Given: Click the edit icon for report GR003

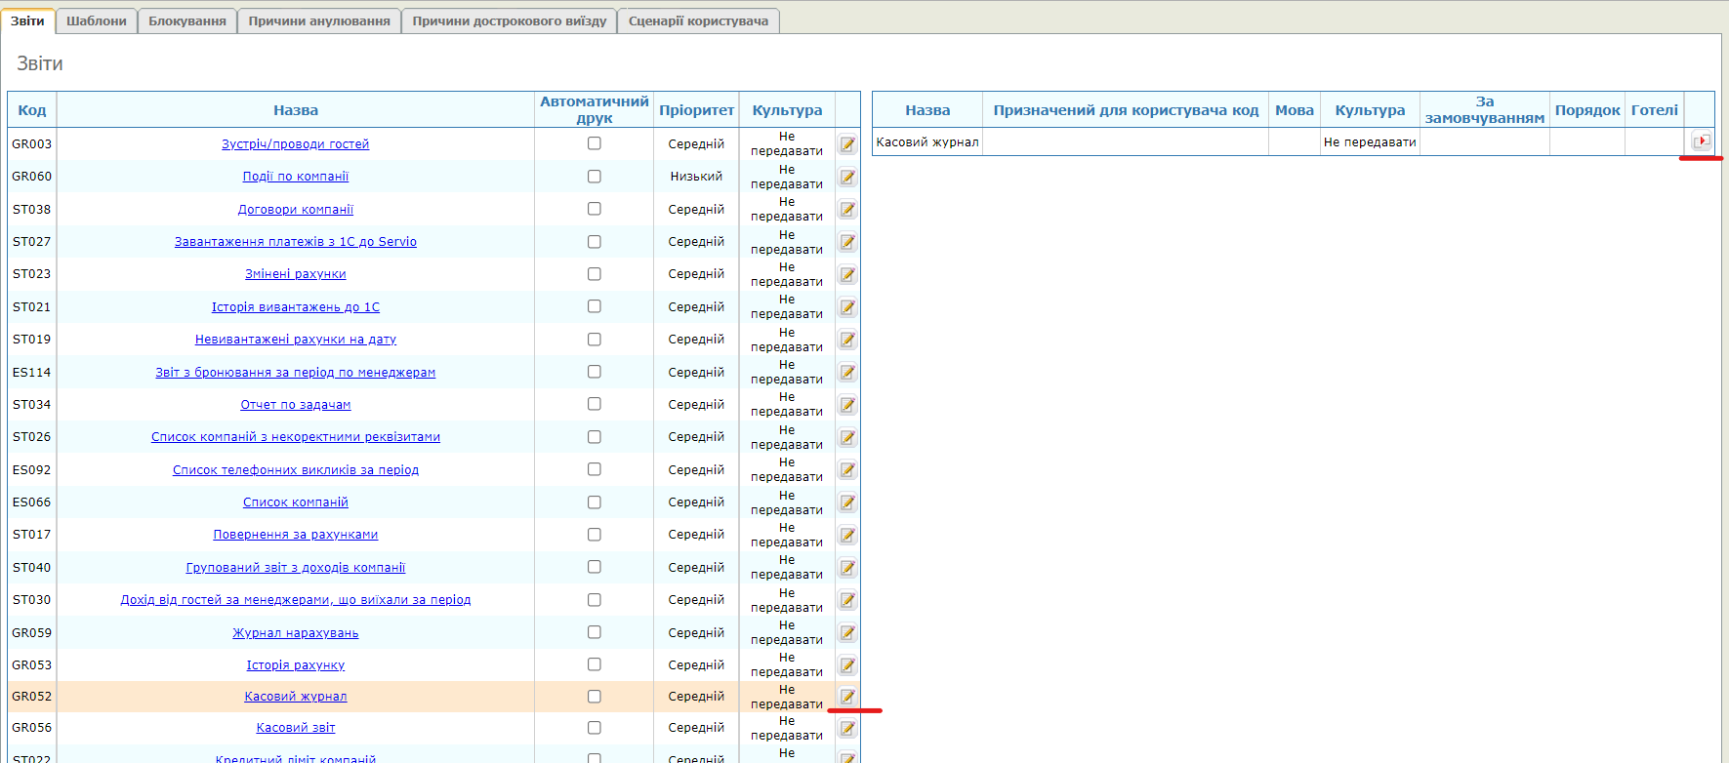Looking at the screenshot, I should 847,144.
